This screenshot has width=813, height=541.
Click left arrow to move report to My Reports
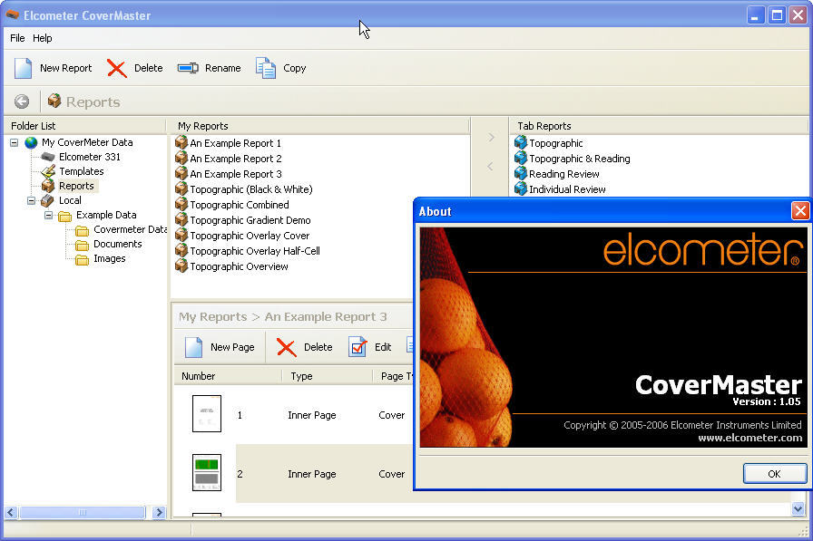[491, 166]
